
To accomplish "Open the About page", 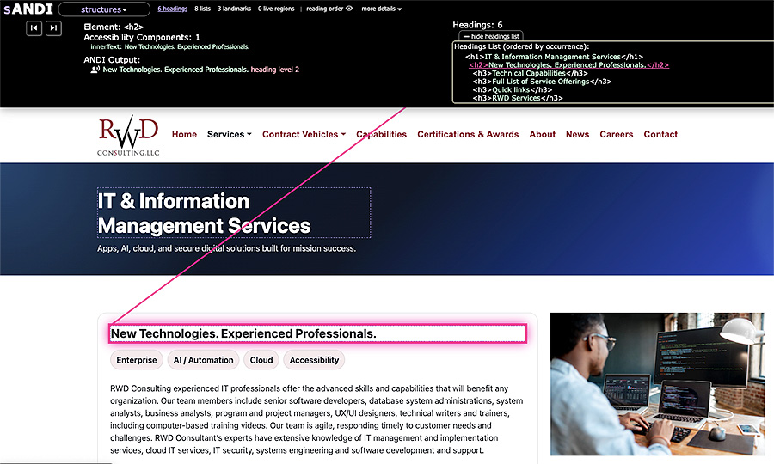I will (x=543, y=135).
